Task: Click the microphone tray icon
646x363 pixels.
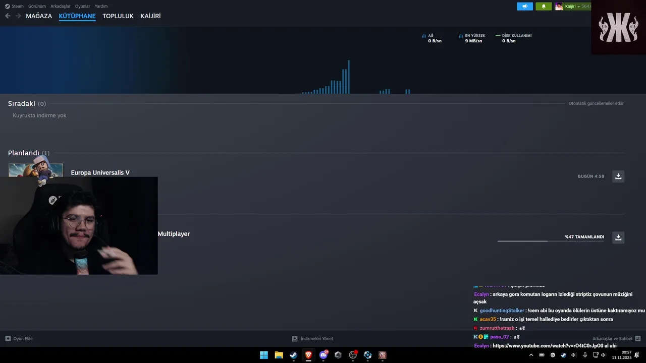Action: [585, 355]
